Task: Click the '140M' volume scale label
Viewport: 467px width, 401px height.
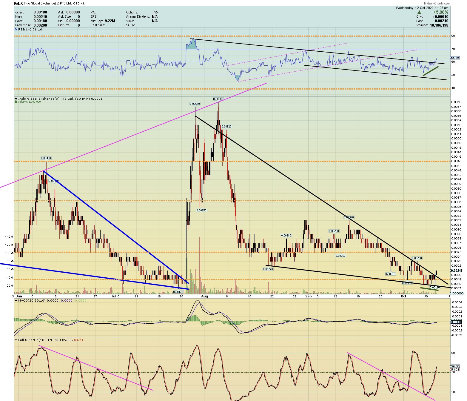Action: tap(9, 236)
